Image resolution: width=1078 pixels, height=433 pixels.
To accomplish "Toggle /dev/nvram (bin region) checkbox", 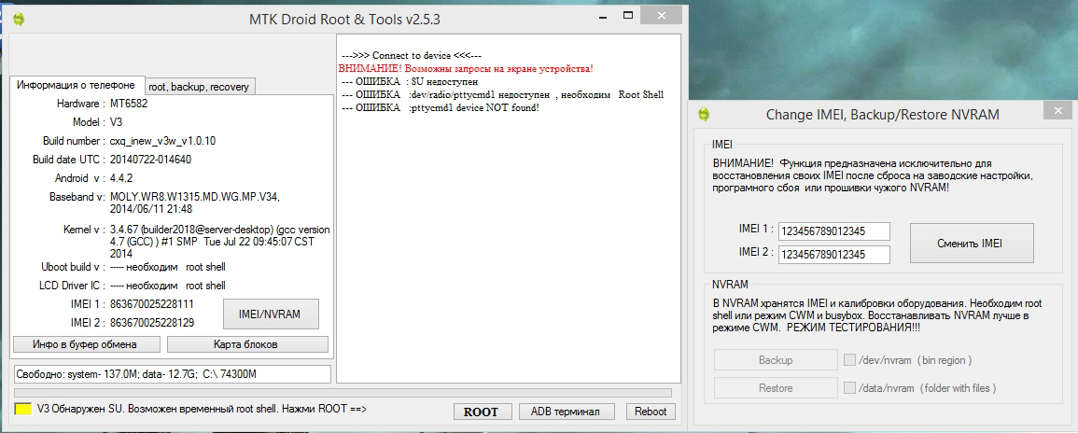I will (849, 359).
